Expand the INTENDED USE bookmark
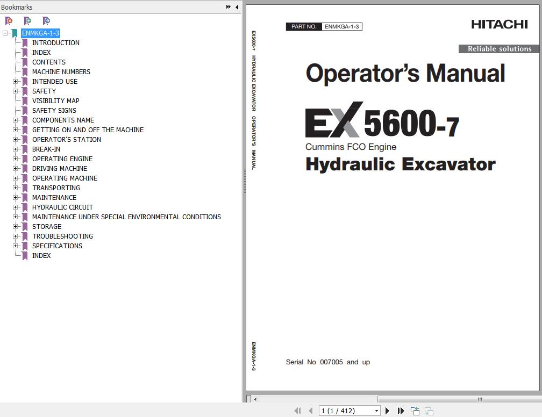The width and height of the screenshot is (542, 417). [15, 82]
